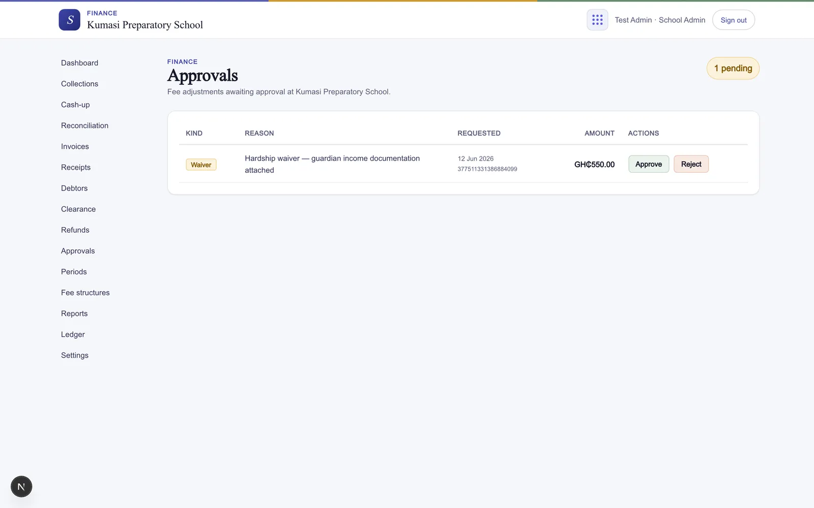814x508 pixels.
Task: Navigate to Clearance
Action: (78, 209)
